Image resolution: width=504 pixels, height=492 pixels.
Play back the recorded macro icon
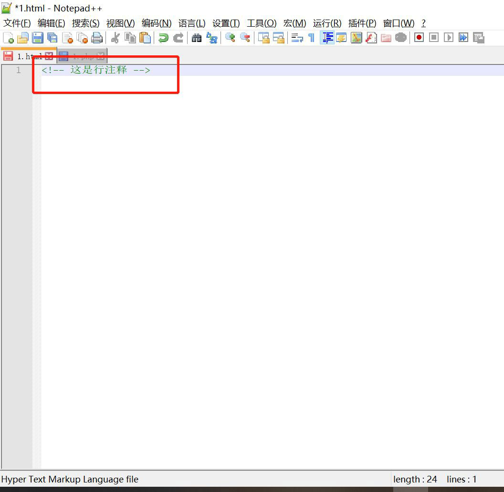pos(449,38)
